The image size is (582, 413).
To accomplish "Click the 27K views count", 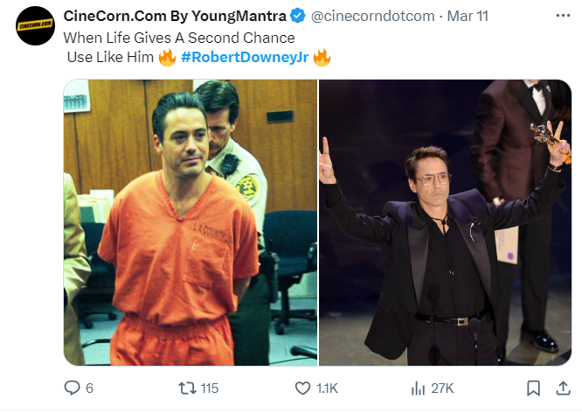I will 442,388.
